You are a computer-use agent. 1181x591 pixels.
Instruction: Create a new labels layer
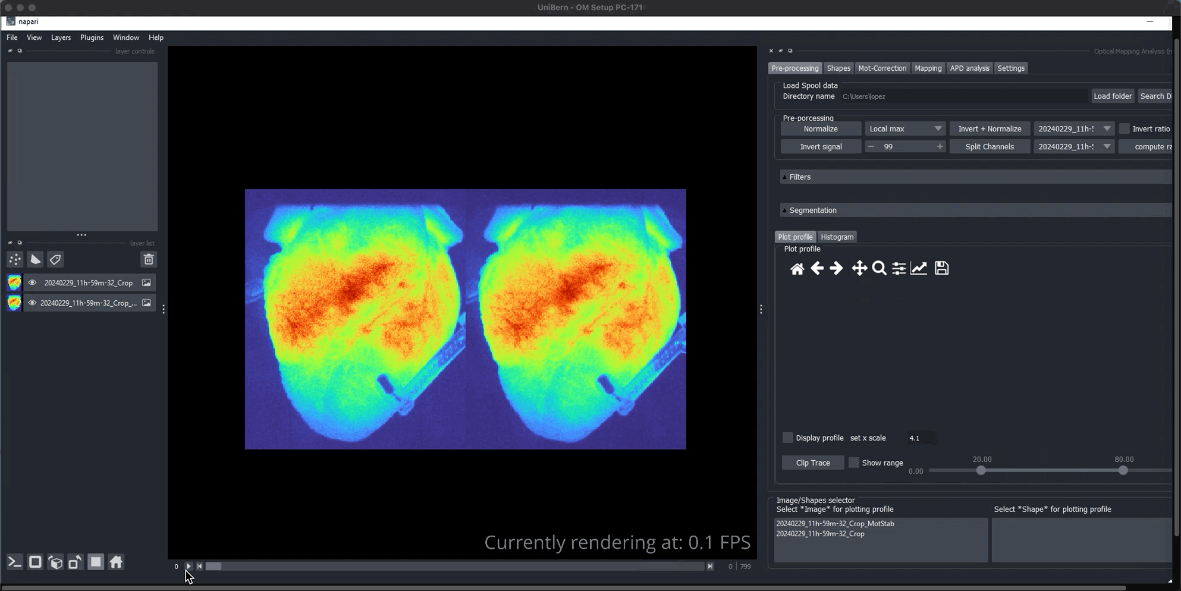(55, 259)
